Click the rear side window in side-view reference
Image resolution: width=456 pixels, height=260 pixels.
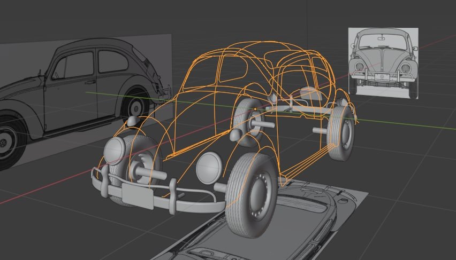113,61
